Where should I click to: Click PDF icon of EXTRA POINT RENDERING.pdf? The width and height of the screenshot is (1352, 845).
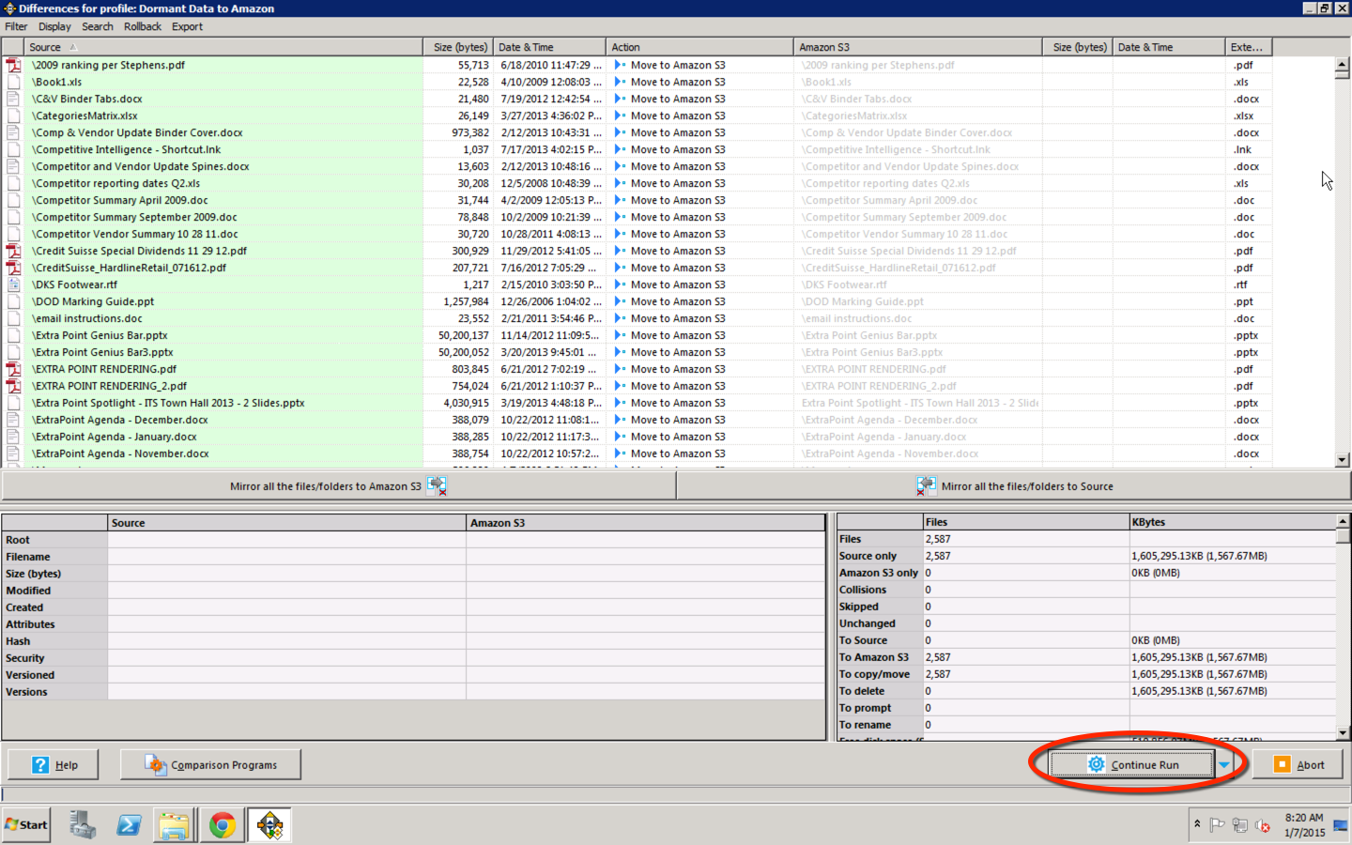click(13, 369)
